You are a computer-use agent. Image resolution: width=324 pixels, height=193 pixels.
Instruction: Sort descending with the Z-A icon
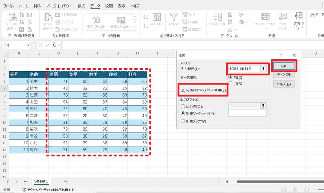coord(146,26)
